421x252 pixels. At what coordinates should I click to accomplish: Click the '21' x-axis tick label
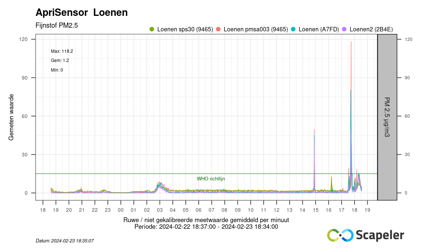(82, 210)
